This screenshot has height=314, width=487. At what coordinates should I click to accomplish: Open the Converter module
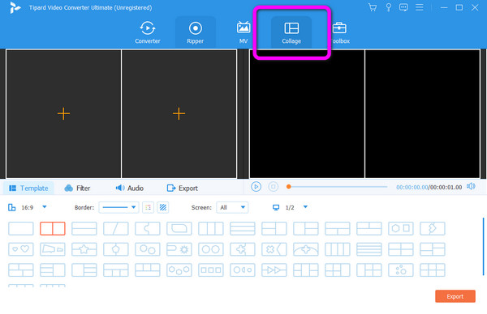[148, 32]
